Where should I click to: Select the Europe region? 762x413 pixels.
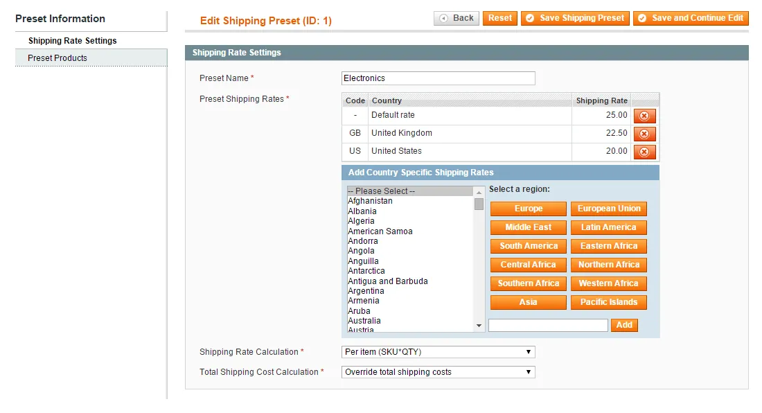pyautogui.click(x=529, y=209)
